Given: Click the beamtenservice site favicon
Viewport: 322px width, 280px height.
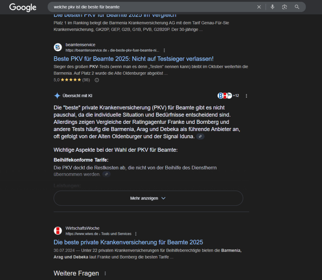Looking at the screenshot, I should pyautogui.click(x=58, y=47).
